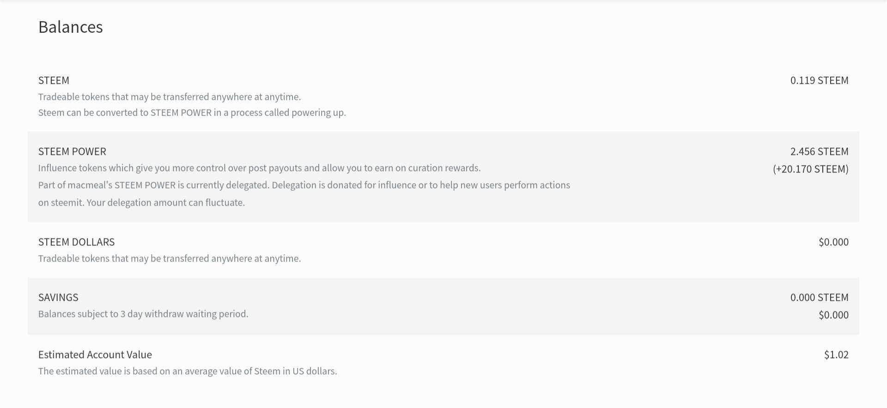The width and height of the screenshot is (887, 408).
Task: Click the SAVINGS row title
Action: (x=58, y=298)
